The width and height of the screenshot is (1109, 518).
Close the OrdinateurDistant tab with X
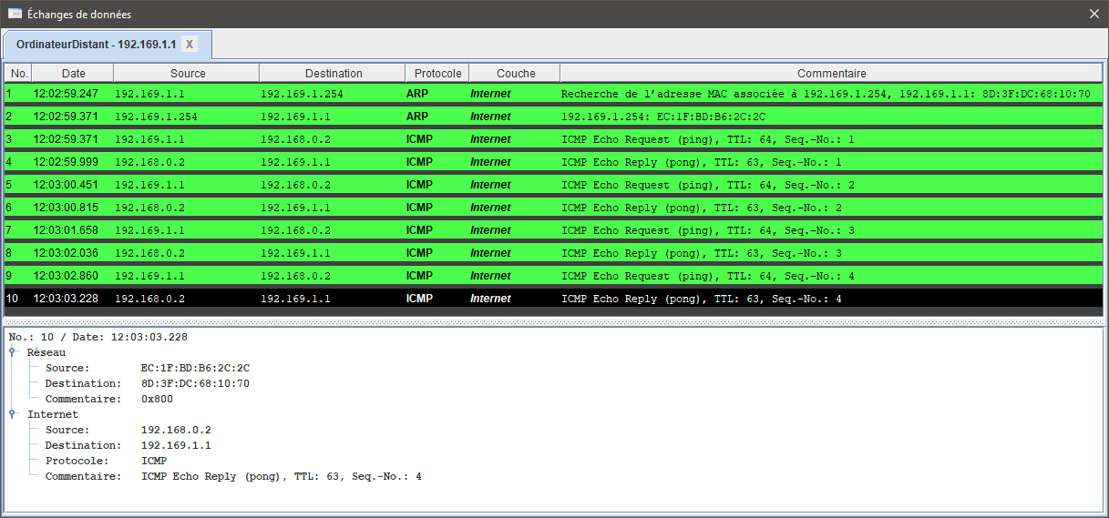189,45
